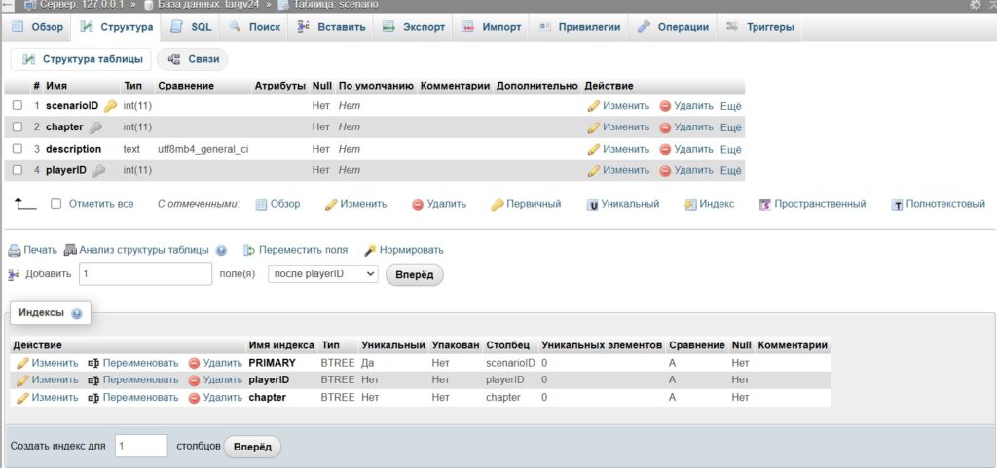Click Переименовать for the PRIMARY index

[x=133, y=363]
